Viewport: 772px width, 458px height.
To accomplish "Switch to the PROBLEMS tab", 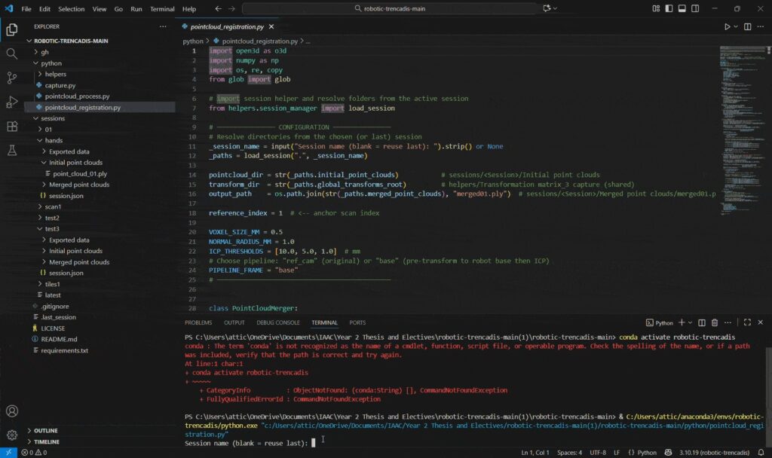I will 198,322.
